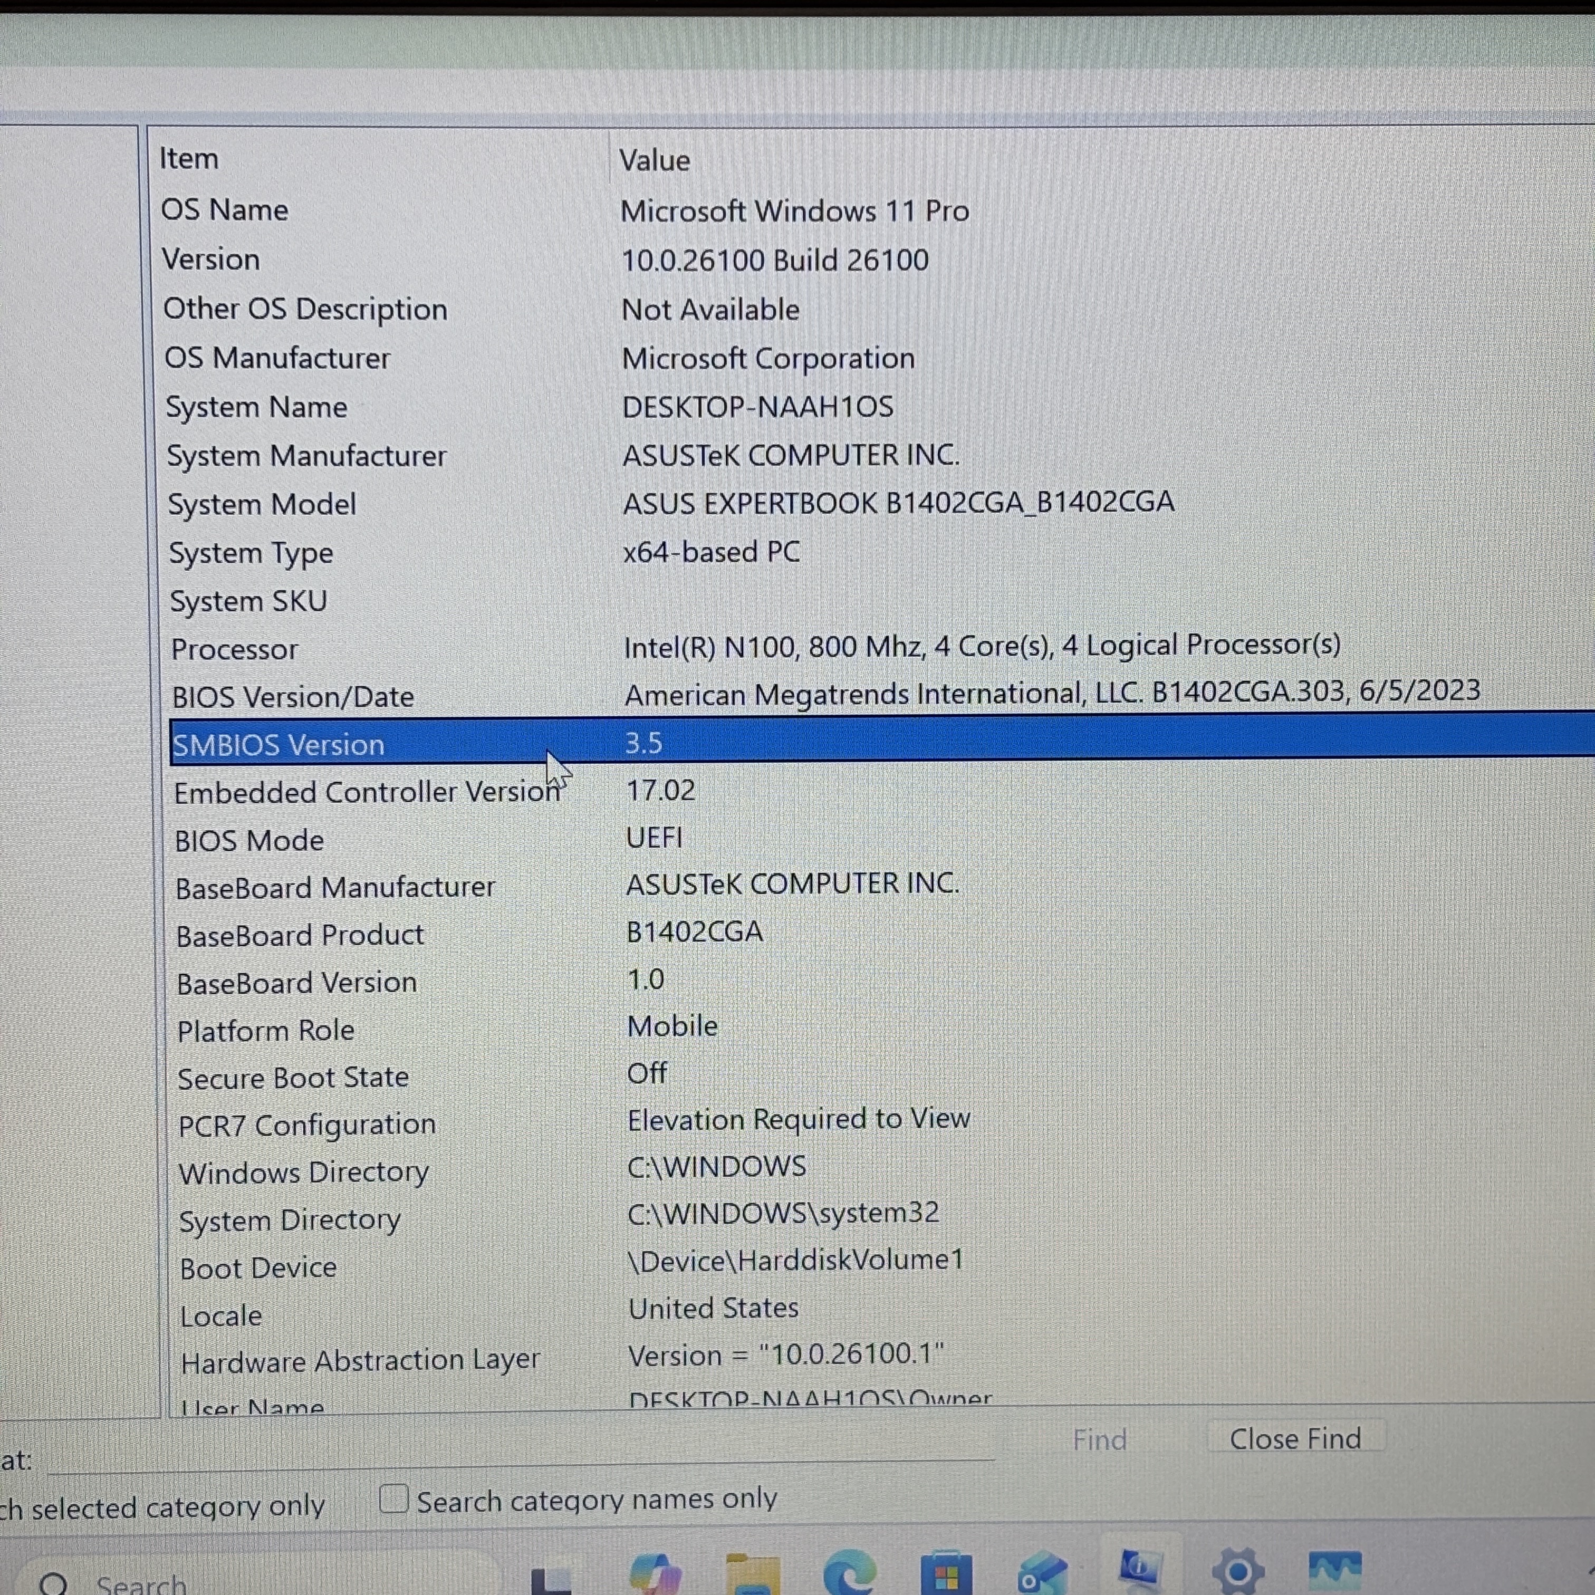Click the Secure Boot value Off
1595x1595 pixels.
click(x=647, y=1074)
